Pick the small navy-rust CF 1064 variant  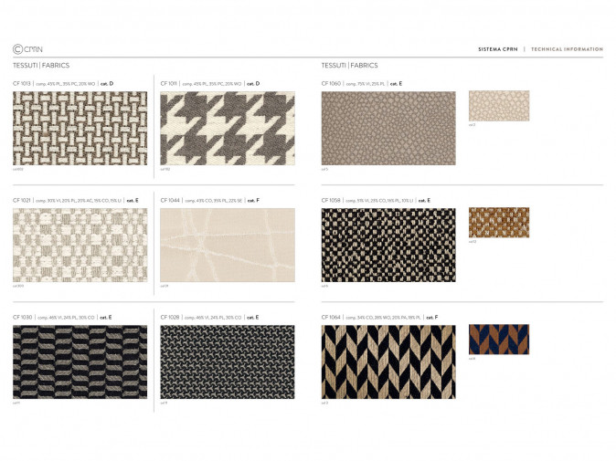tap(498, 340)
